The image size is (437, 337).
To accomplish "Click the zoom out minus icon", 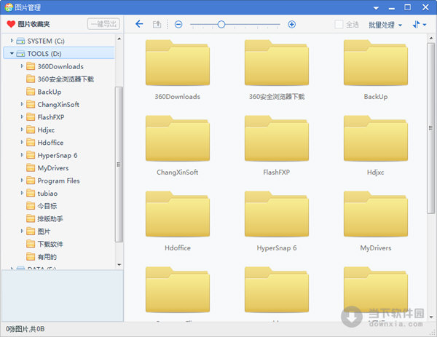I will tap(178, 25).
